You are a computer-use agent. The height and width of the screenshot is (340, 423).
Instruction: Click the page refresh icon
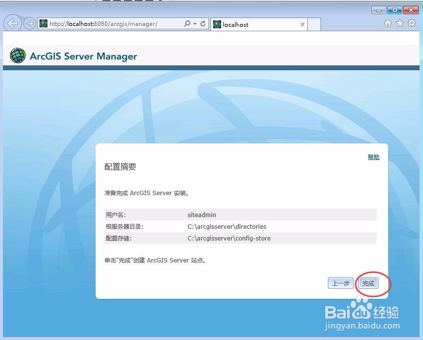[x=203, y=24]
